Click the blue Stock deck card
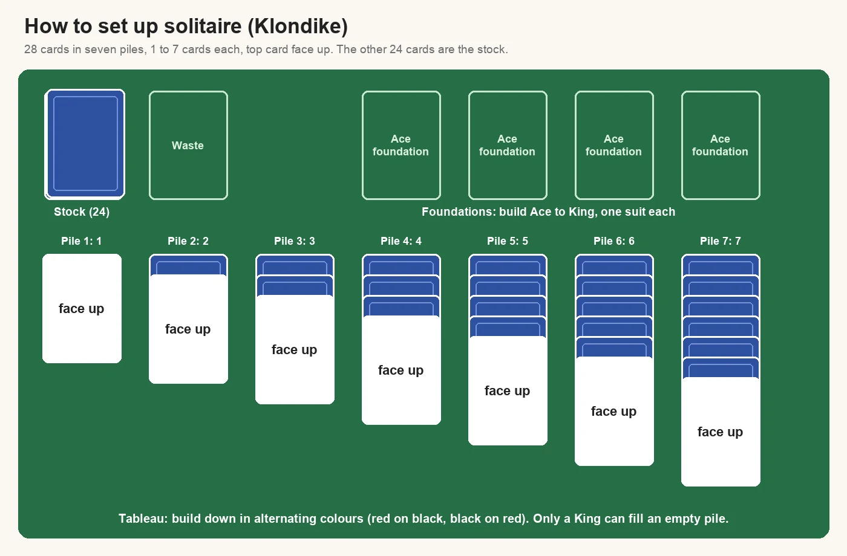The height and width of the screenshot is (556, 847). point(85,144)
